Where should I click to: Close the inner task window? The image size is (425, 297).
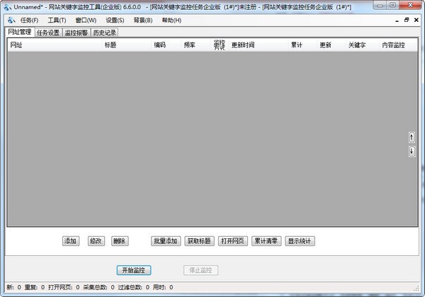(x=416, y=20)
